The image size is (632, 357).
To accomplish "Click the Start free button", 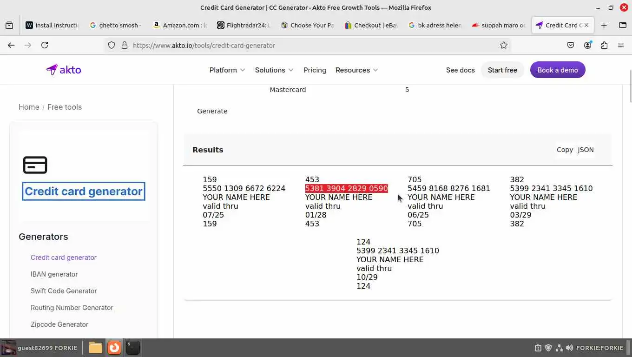I will pyautogui.click(x=502, y=70).
